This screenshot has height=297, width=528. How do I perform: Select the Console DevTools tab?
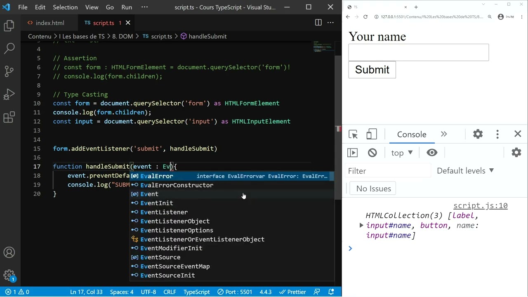[x=412, y=134]
